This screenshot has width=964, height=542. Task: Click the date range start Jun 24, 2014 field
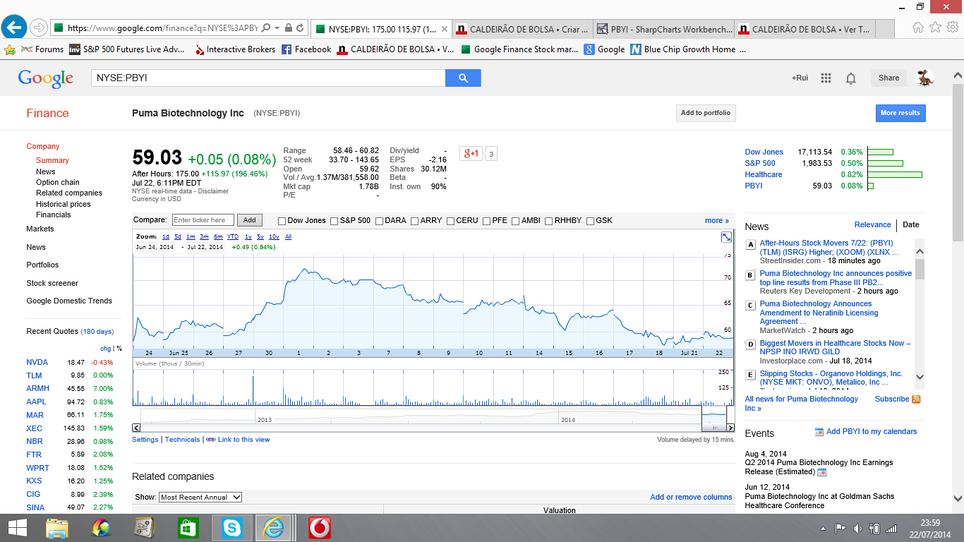coord(154,247)
